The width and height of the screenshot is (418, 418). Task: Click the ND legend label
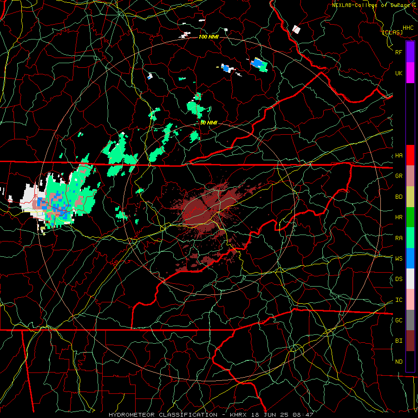(x=398, y=361)
